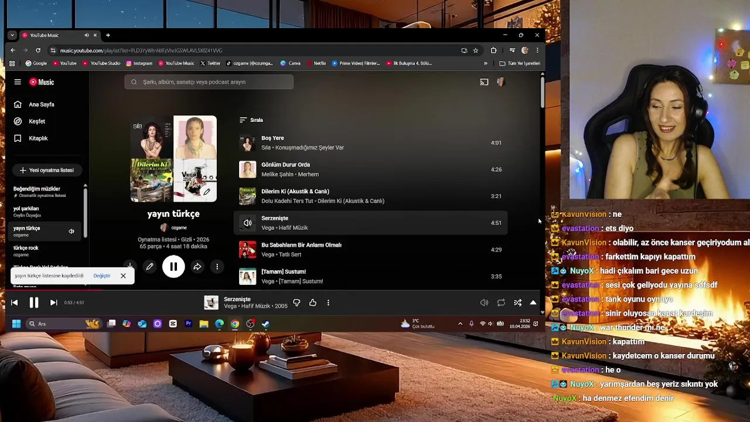Play Dilerim Ki (Akustik & Canlı)
The height and width of the screenshot is (422, 750).
(295, 192)
